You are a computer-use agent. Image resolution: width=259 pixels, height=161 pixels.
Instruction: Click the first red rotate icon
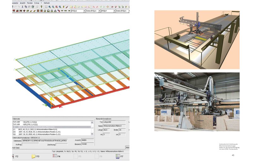click(x=112, y=7)
